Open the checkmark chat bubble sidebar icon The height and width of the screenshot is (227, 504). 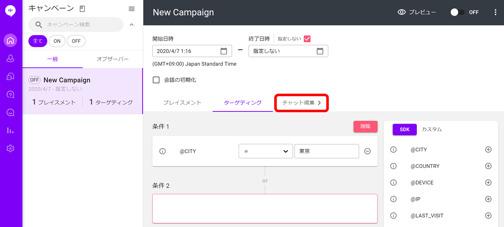pyautogui.click(x=11, y=112)
